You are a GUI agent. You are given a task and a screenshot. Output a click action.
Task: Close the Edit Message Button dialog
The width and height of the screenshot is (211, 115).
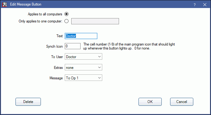click(x=205, y=5)
